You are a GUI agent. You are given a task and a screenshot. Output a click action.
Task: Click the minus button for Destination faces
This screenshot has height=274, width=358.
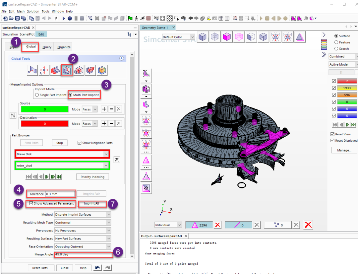pyautogui.click(x=111, y=124)
